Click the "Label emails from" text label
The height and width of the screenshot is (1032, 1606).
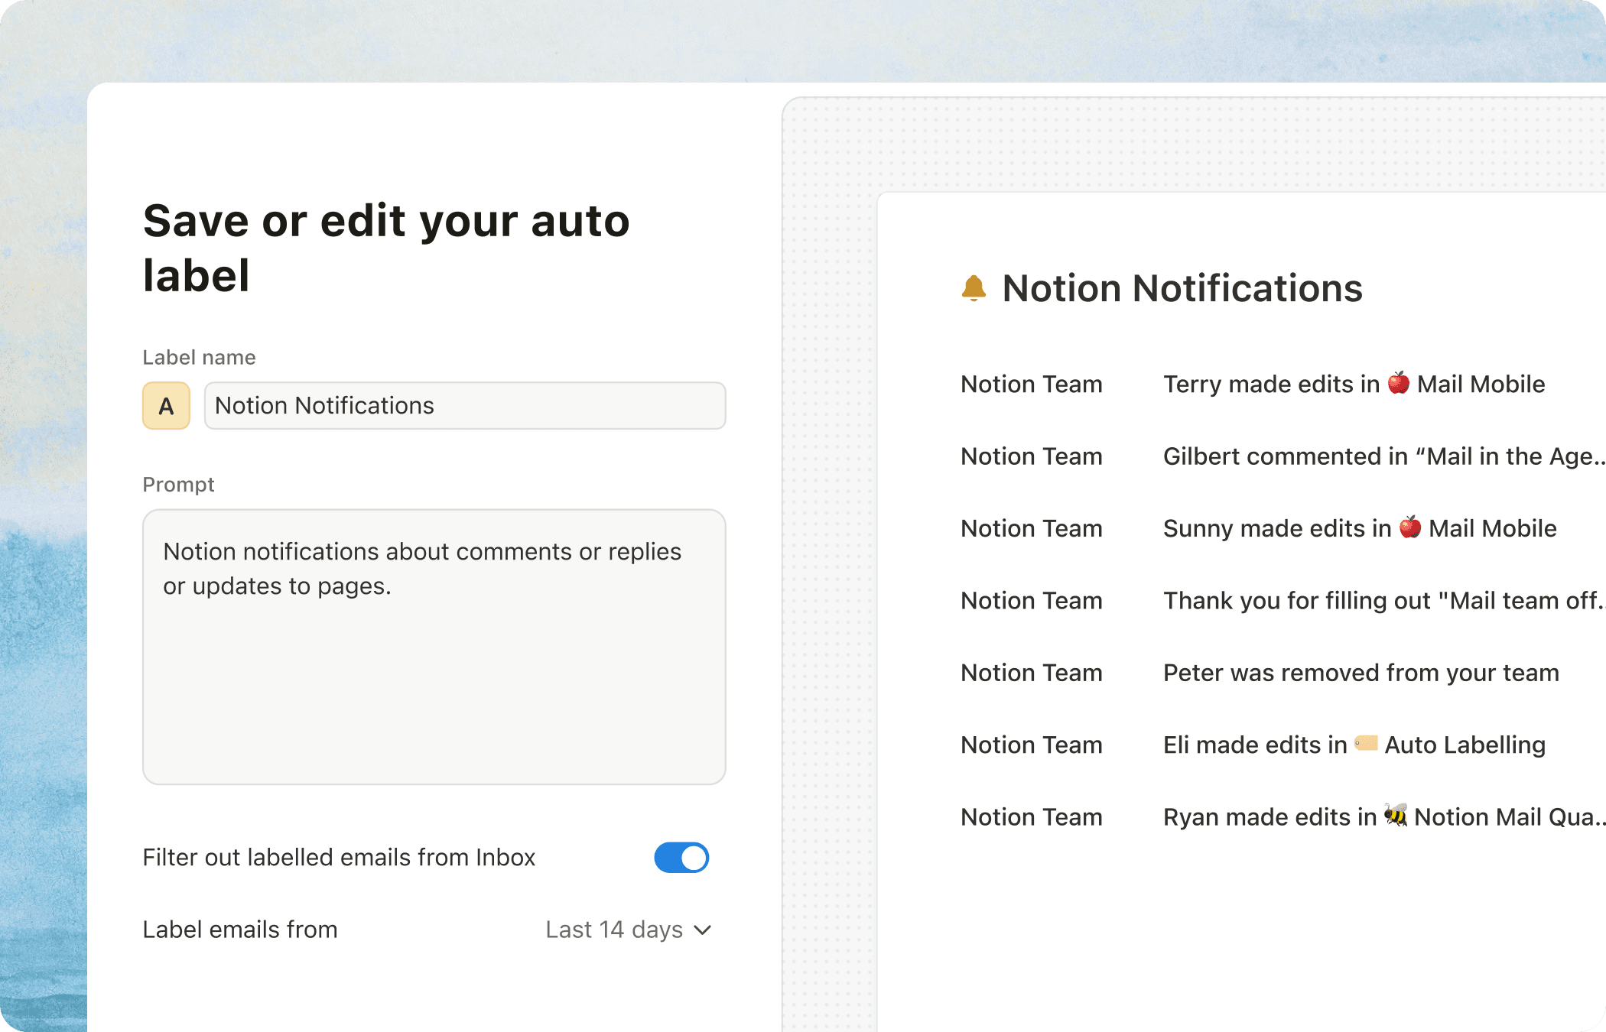tap(240, 930)
